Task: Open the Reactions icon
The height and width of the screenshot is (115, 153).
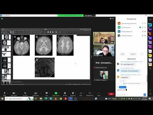Action: [x=73, y=93]
